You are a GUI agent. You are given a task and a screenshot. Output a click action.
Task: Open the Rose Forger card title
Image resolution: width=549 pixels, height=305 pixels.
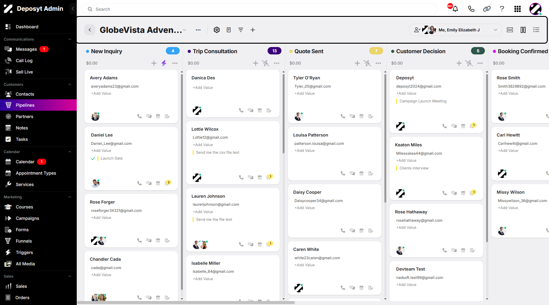[x=102, y=202]
